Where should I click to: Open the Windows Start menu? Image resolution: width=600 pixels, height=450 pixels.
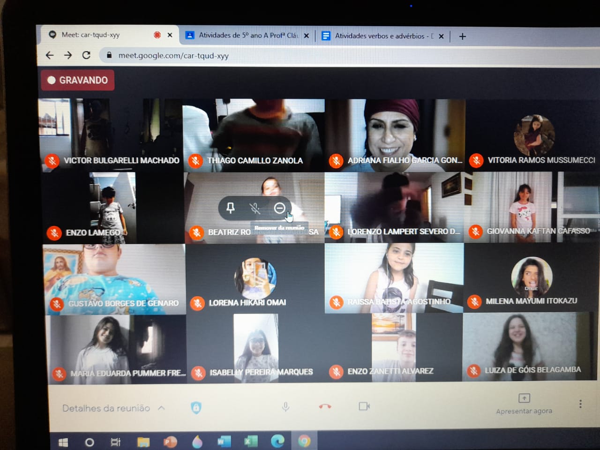[63, 442]
